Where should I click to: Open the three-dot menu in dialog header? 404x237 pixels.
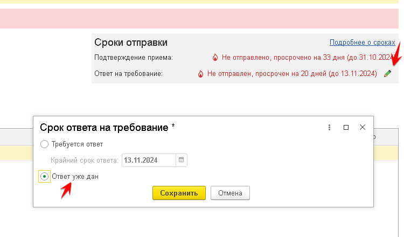329,128
